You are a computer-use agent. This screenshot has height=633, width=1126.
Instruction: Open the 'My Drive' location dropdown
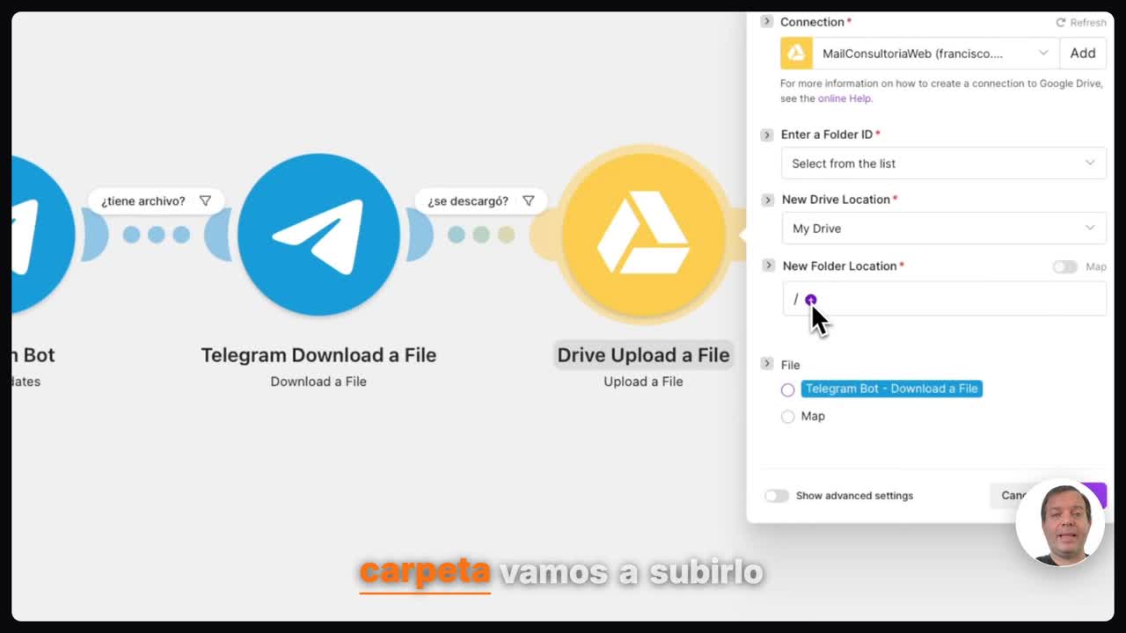tap(943, 229)
